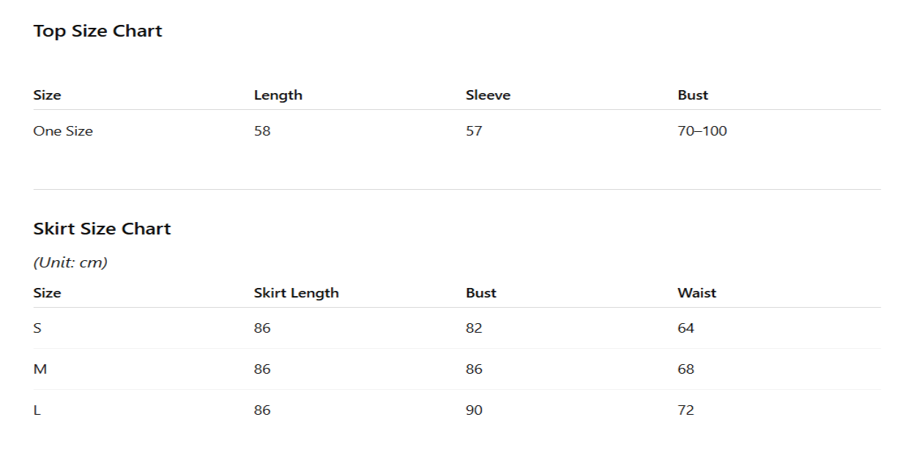Select the Sleeve column header
This screenshot has width=911, height=458.
488,95
